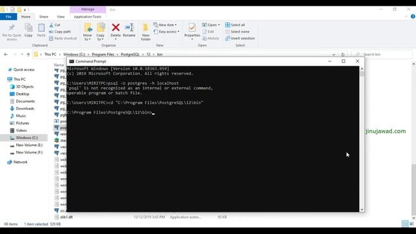Open the File tab
The height and width of the screenshot is (234, 416).
point(8,17)
